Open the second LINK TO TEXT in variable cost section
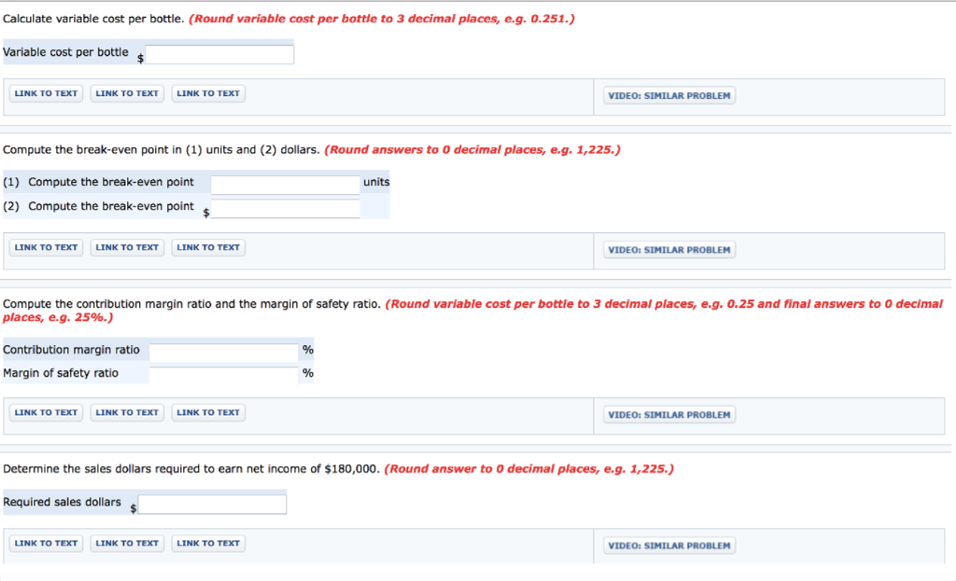Viewport: 956px width, 581px height. (127, 92)
